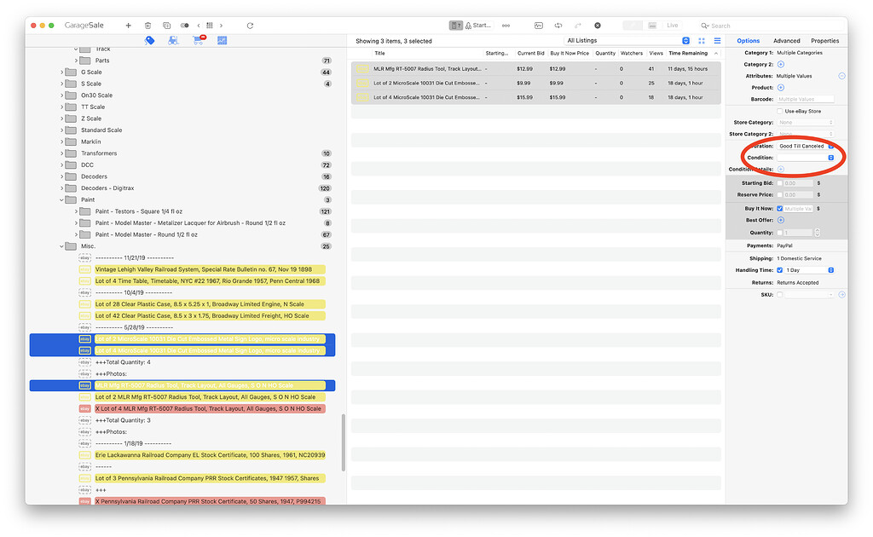This screenshot has height=537, width=873.
Task: Click the Quantity stepper arrows
Action: pyautogui.click(x=817, y=233)
